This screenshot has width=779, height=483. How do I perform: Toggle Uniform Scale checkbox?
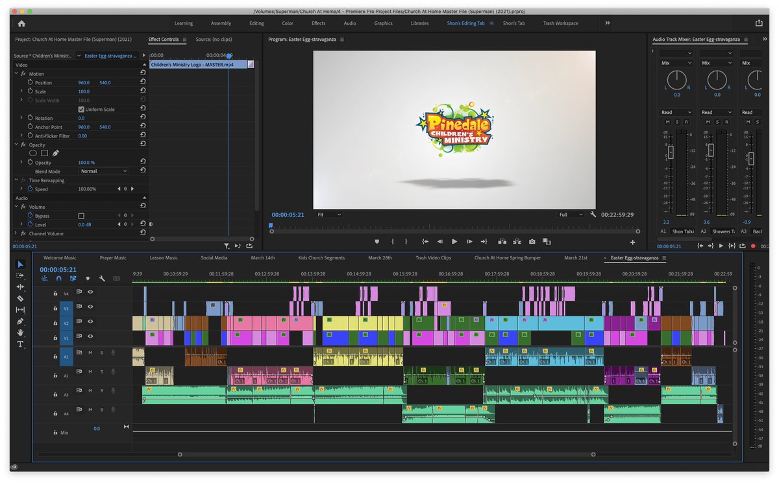click(x=81, y=110)
